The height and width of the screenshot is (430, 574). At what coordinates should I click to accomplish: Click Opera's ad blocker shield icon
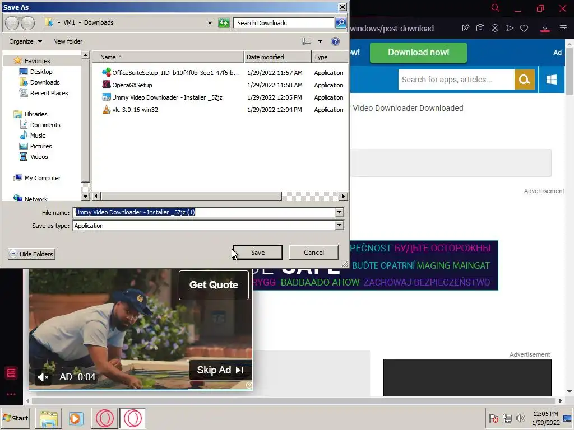coord(495,28)
